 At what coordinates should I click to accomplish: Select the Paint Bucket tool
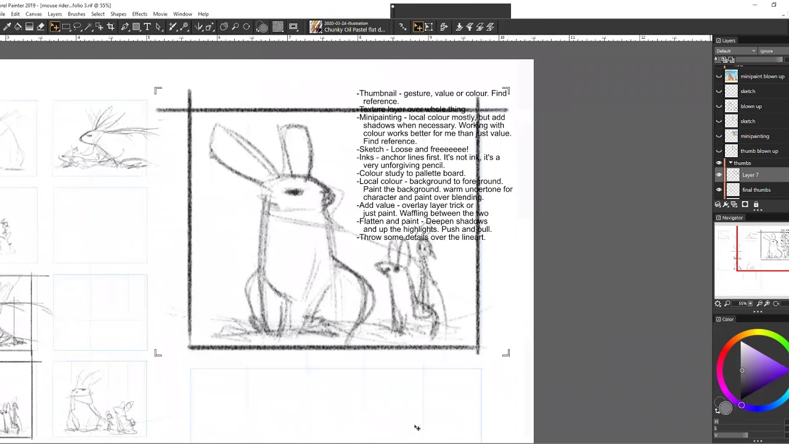coord(18,27)
